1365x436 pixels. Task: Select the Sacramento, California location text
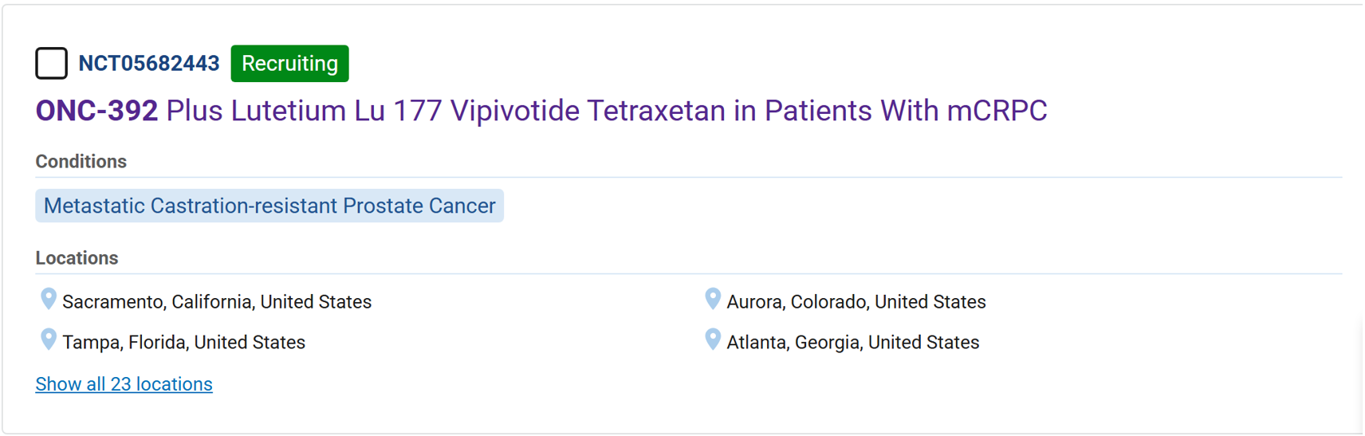pyautogui.click(x=217, y=302)
